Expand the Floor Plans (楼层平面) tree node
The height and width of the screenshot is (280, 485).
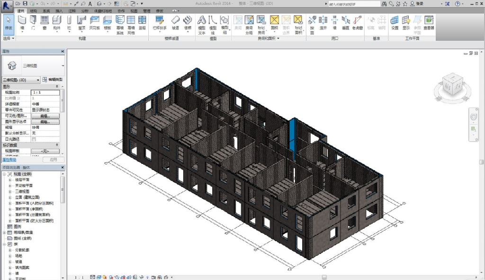point(10,180)
